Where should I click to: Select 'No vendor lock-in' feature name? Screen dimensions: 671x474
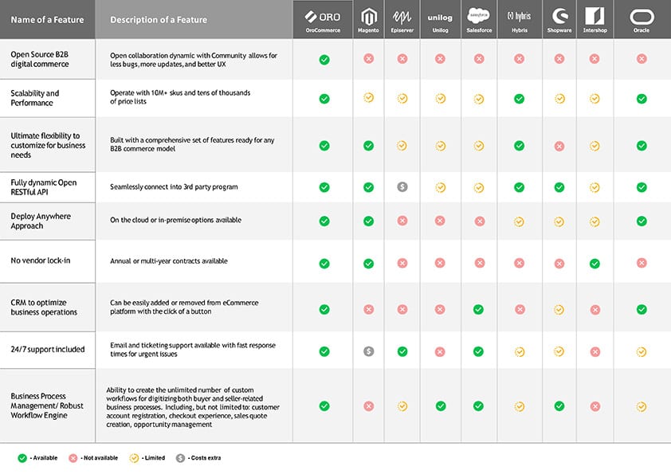[x=40, y=261]
